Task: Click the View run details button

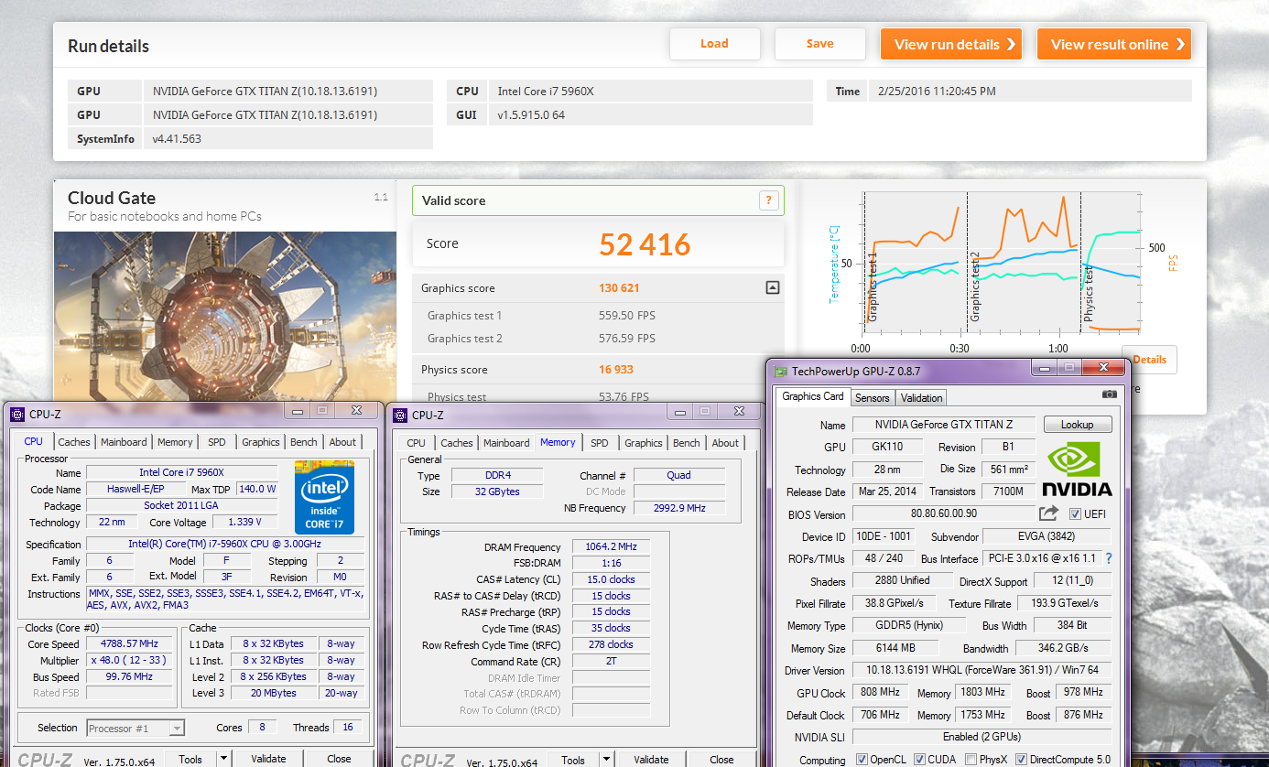Action: 951,44
